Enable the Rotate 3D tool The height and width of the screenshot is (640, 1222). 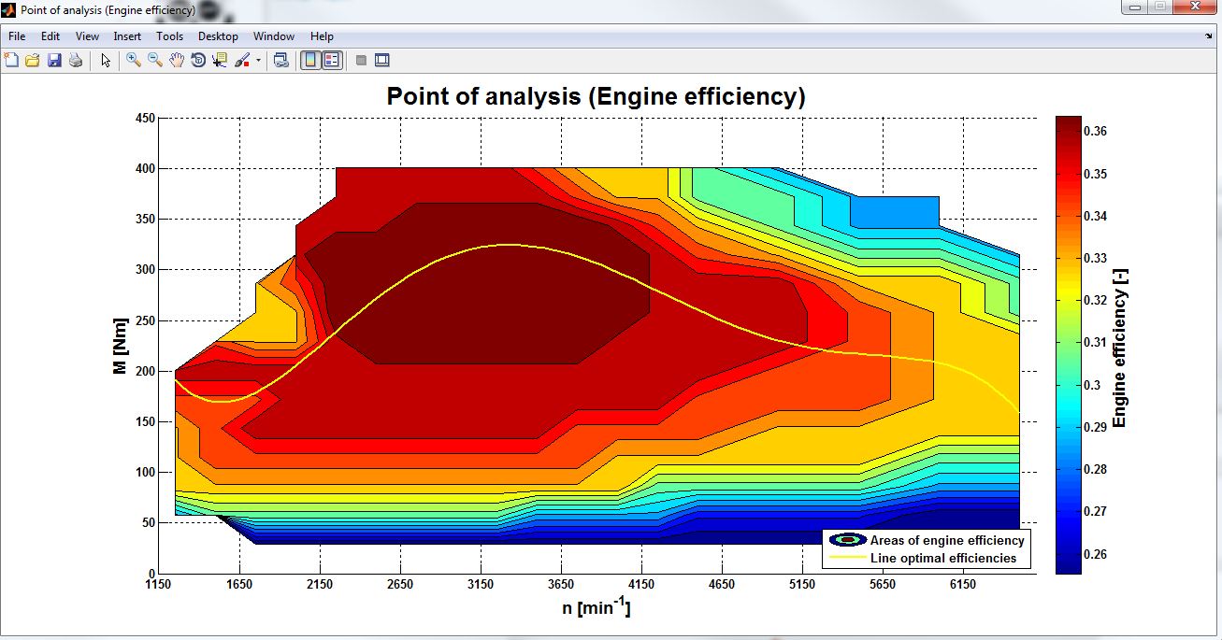pyautogui.click(x=198, y=60)
